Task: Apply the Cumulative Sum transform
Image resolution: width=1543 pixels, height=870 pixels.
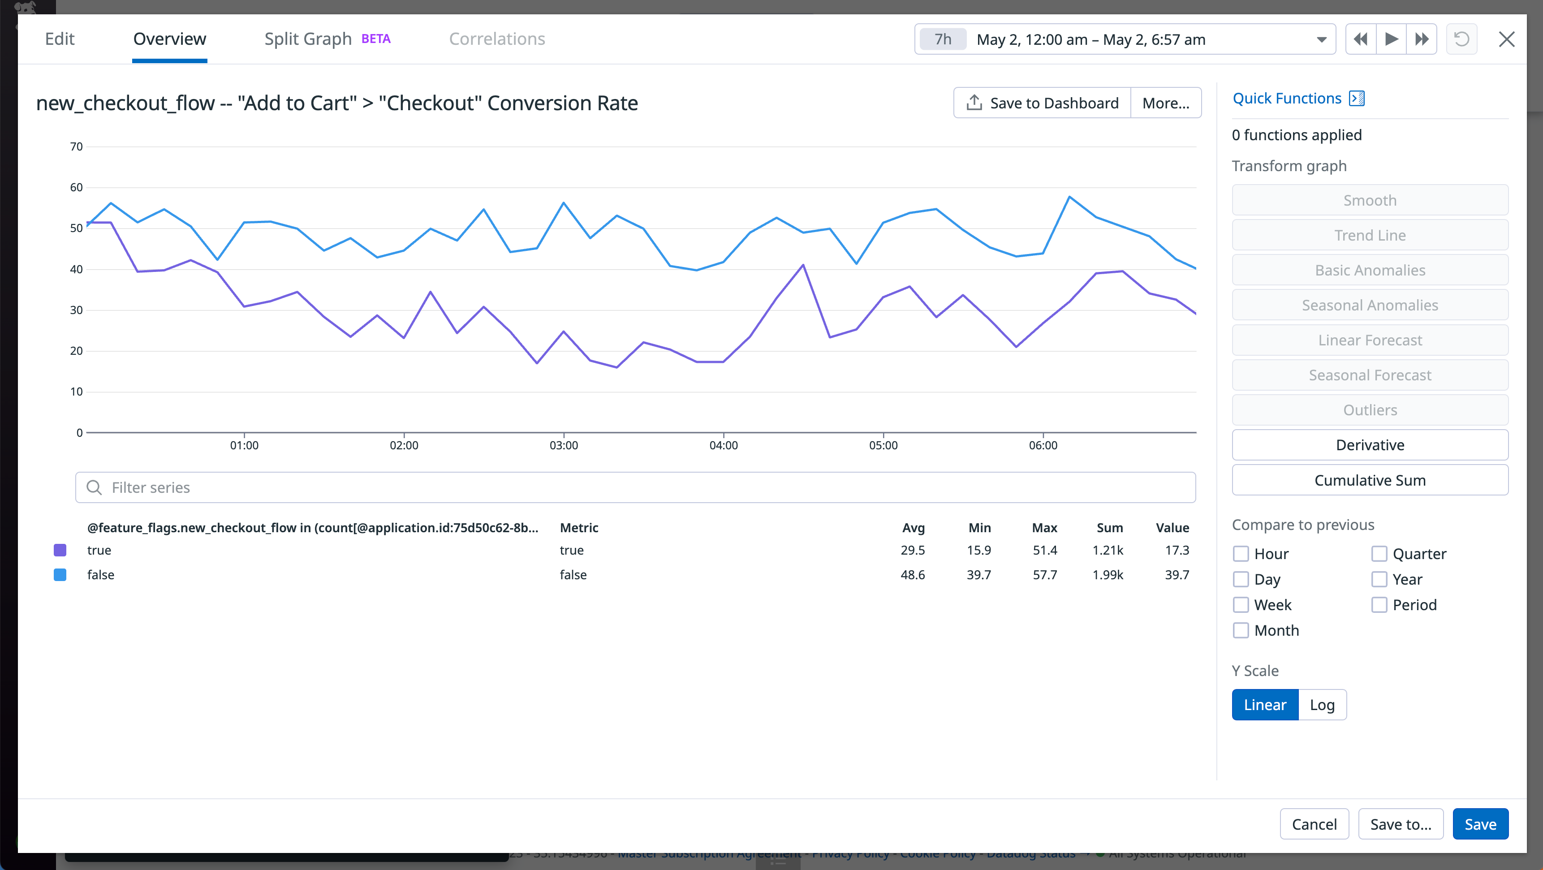Action: click(x=1370, y=480)
